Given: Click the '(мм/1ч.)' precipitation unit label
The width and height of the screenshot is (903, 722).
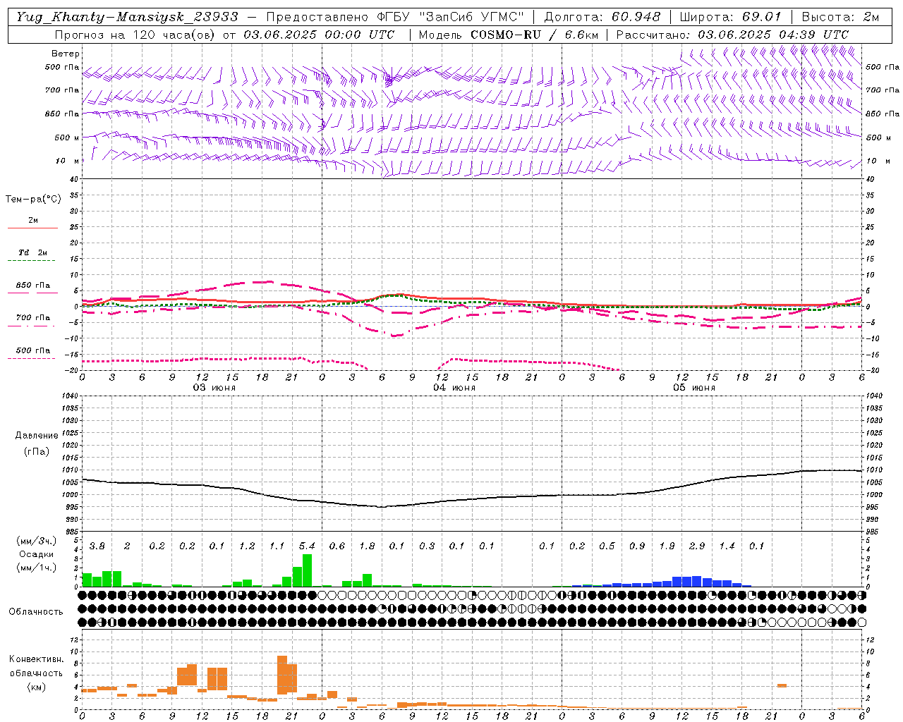Looking at the screenshot, I should (x=37, y=568).
